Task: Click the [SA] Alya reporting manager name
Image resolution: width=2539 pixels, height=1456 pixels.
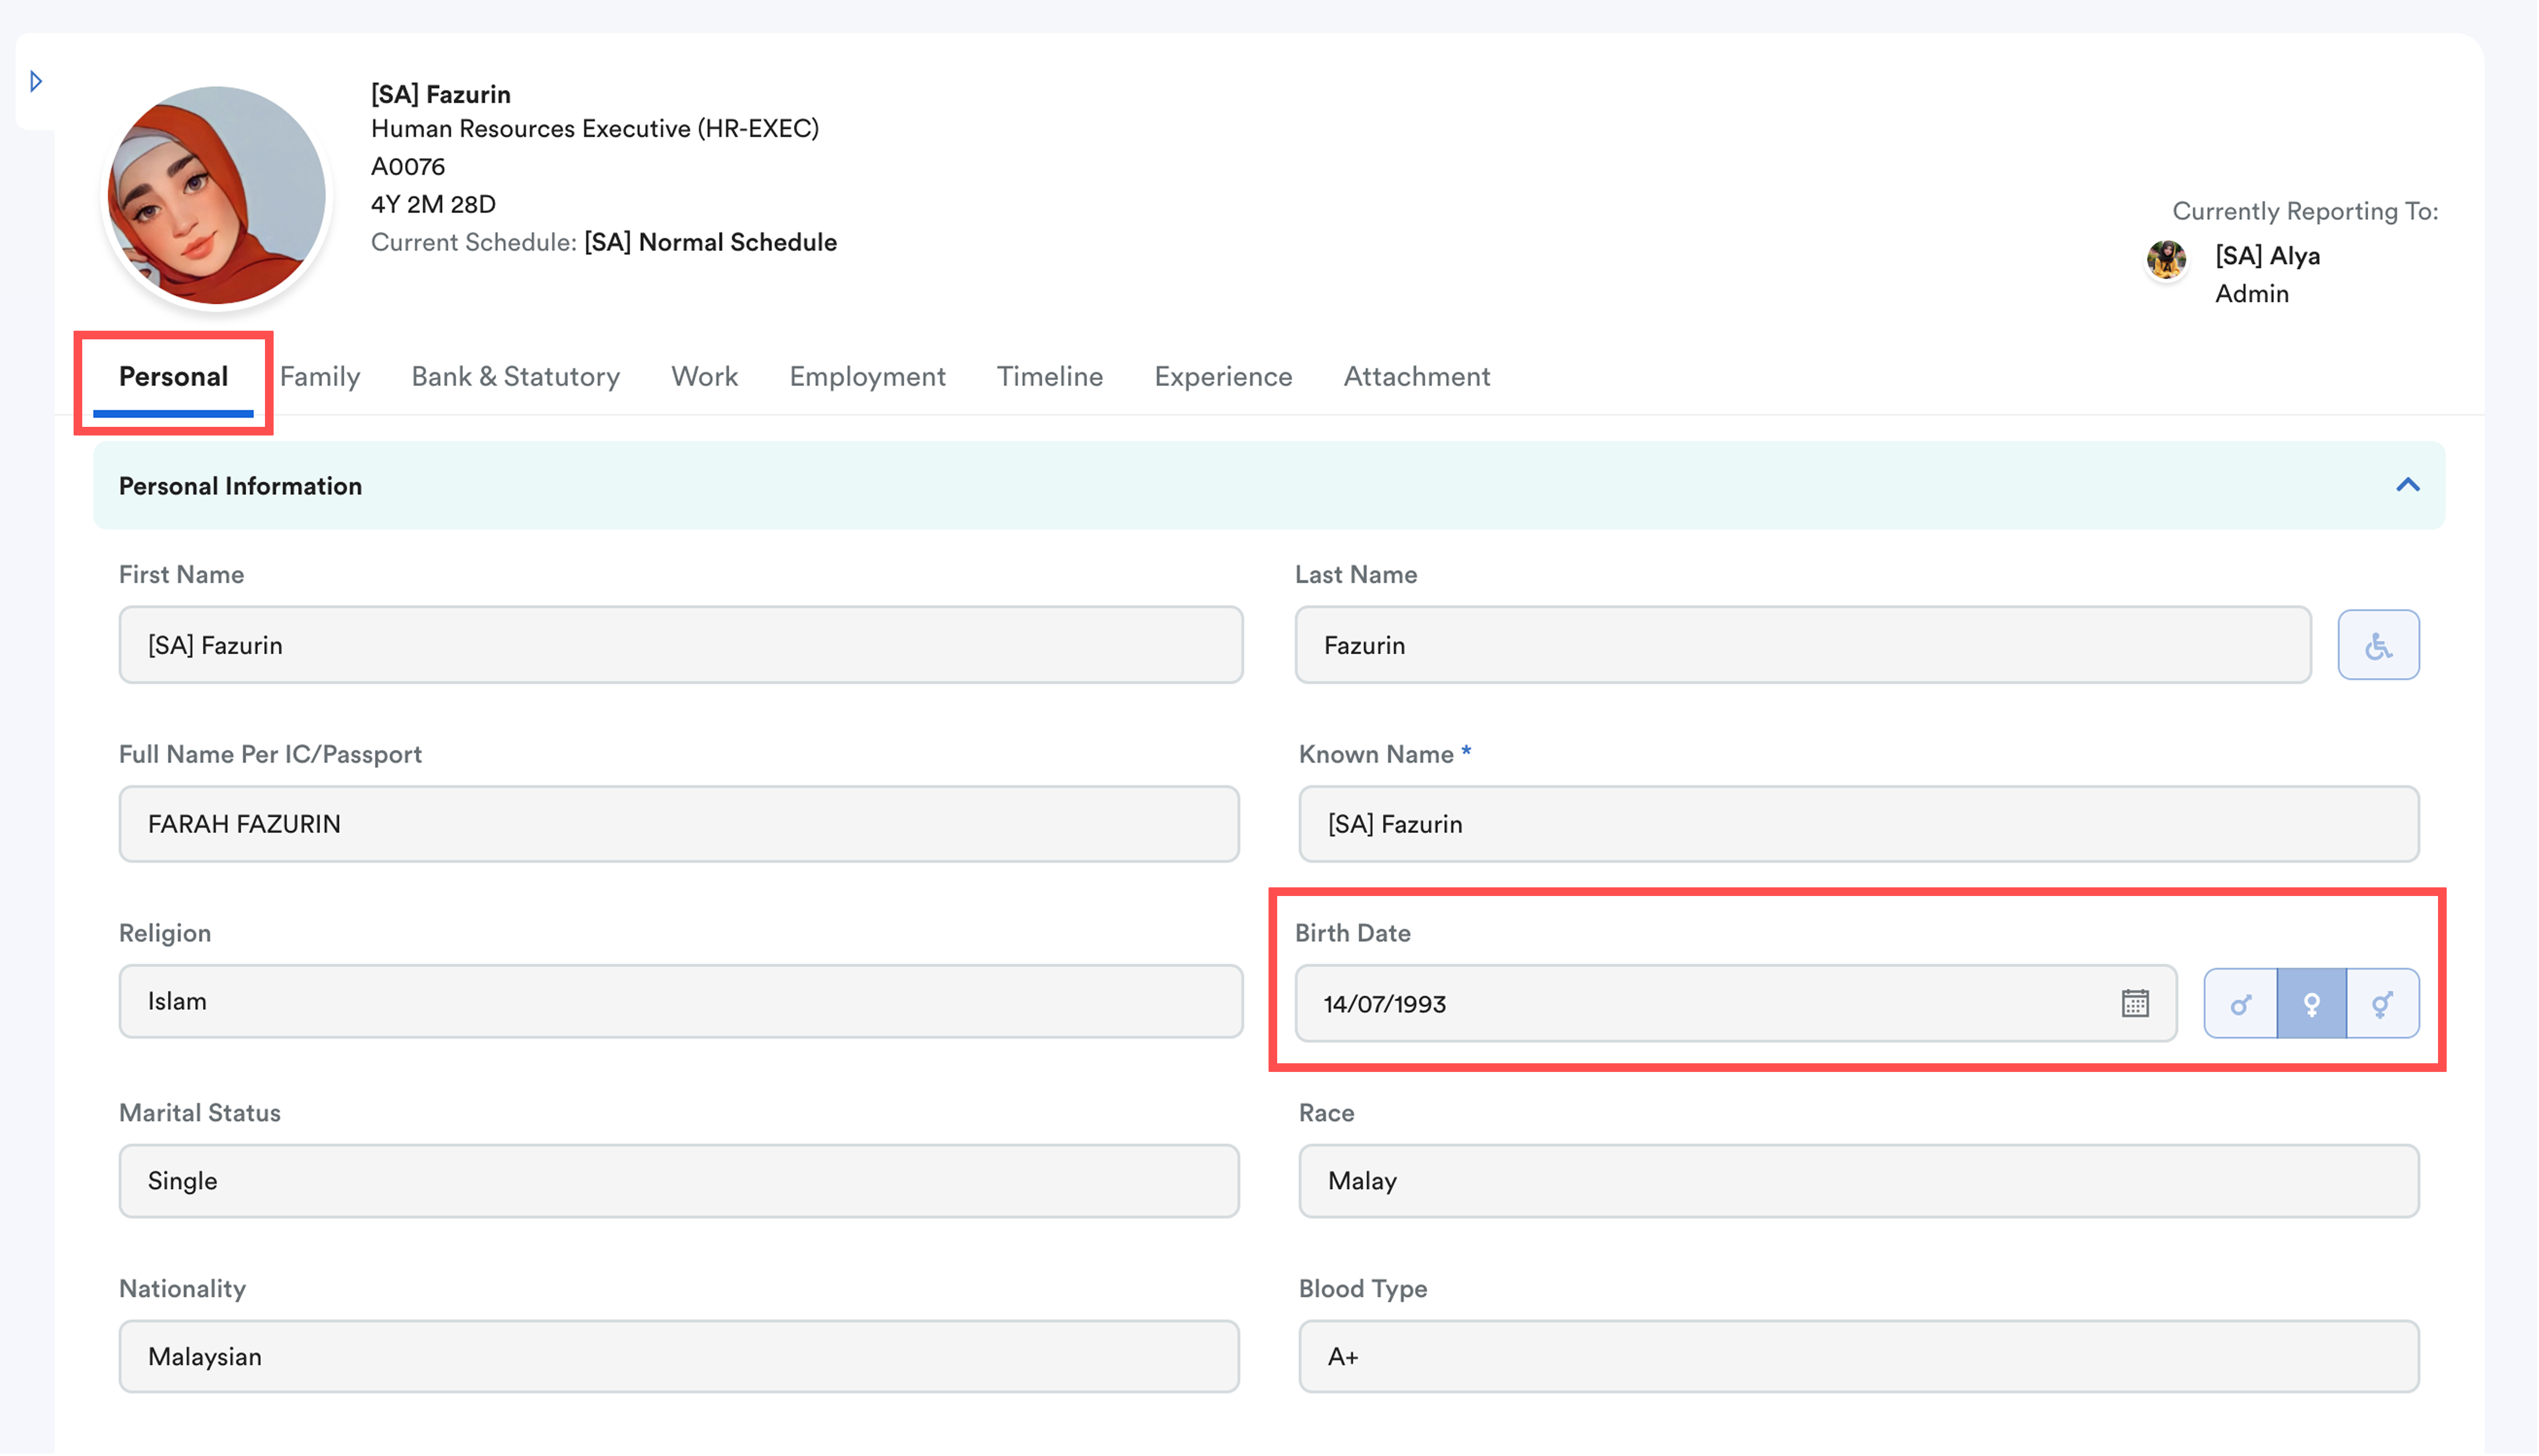Action: [2267, 256]
